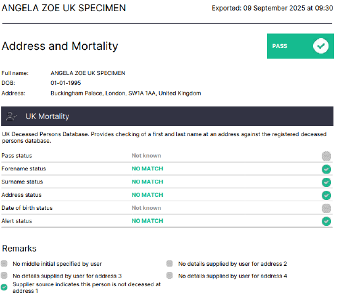Click grey icon for address 2 remark
The height and width of the screenshot is (304, 339).
click(x=169, y=263)
